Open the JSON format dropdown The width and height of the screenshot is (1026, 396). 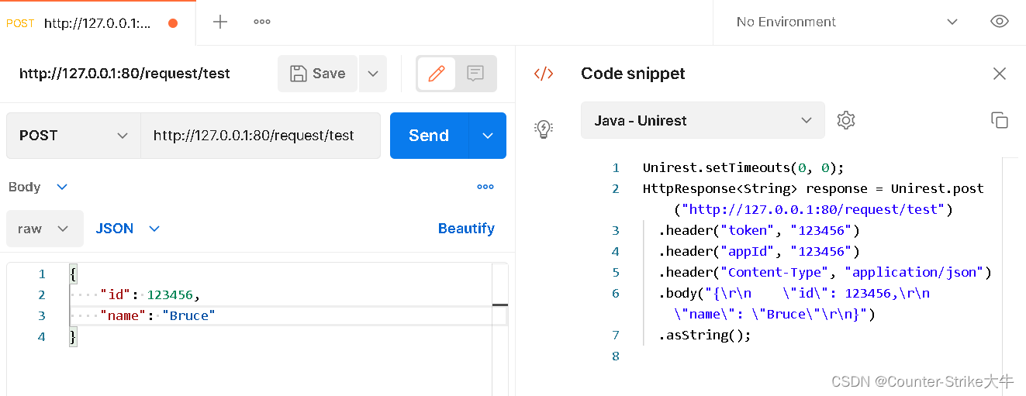pyautogui.click(x=128, y=229)
